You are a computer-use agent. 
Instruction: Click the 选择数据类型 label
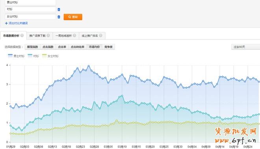coord(14,47)
